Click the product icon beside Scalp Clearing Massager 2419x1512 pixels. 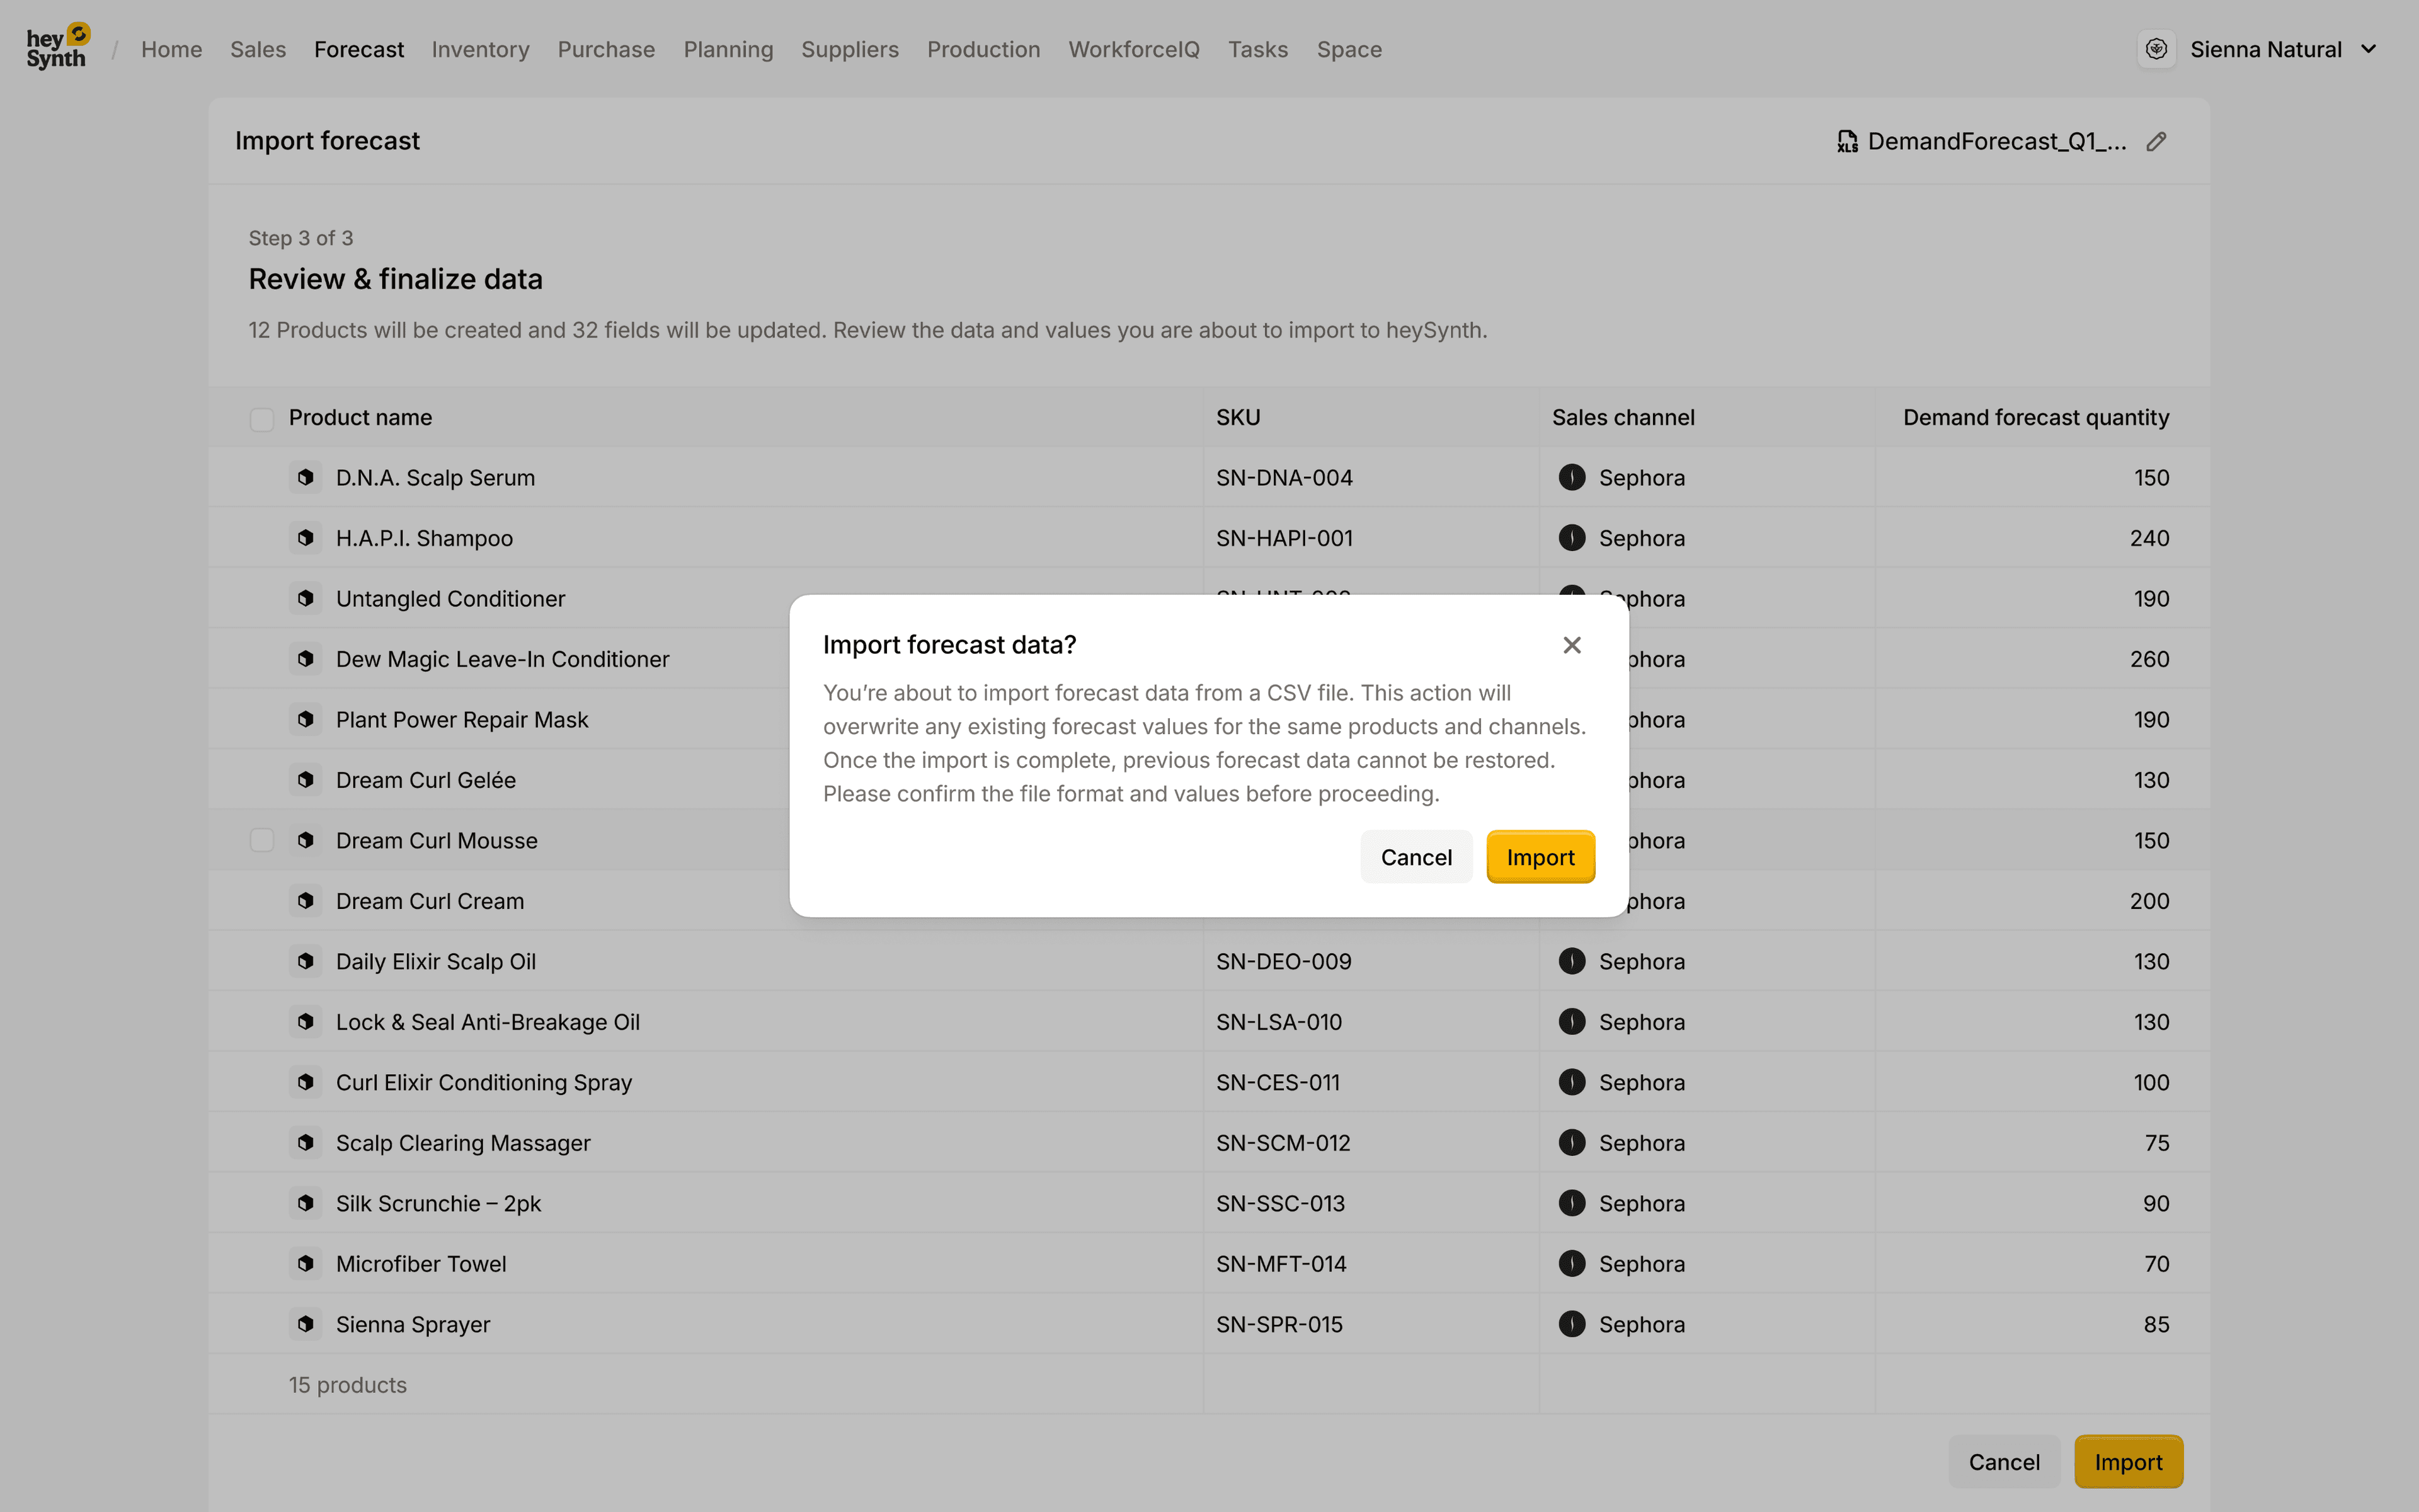point(306,1142)
